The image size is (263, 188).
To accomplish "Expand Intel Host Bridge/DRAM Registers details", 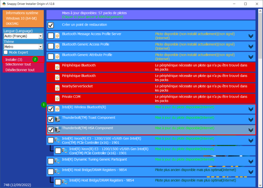I will tap(251, 172).
